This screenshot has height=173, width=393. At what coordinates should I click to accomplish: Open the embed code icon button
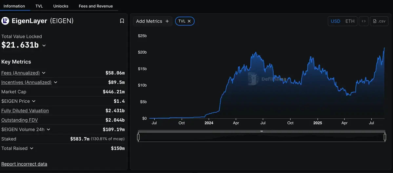tap(364, 21)
